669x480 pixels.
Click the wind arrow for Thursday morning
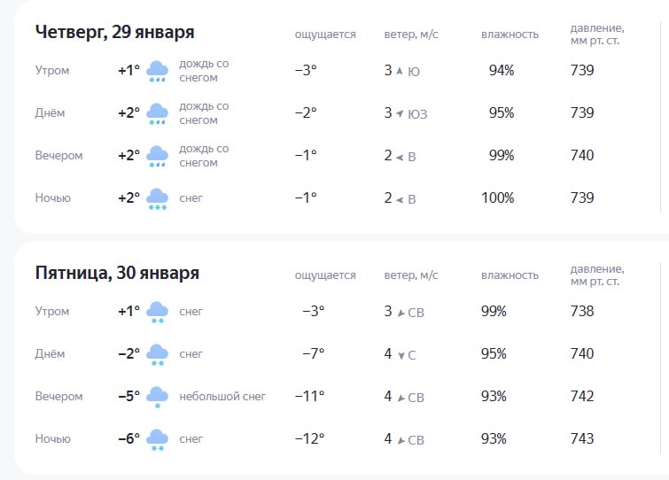pyautogui.click(x=400, y=71)
